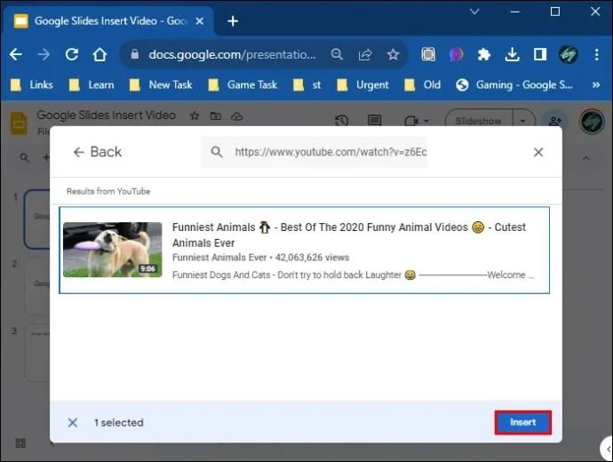Reload the page in browser
The width and height of the screenshot is (613, 462).
click(x=72, y=54)
